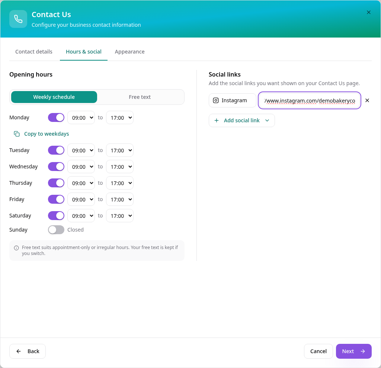Open Friday closing time dropdown
Viewport: 381px width, 368px height.
pos(120,199)
